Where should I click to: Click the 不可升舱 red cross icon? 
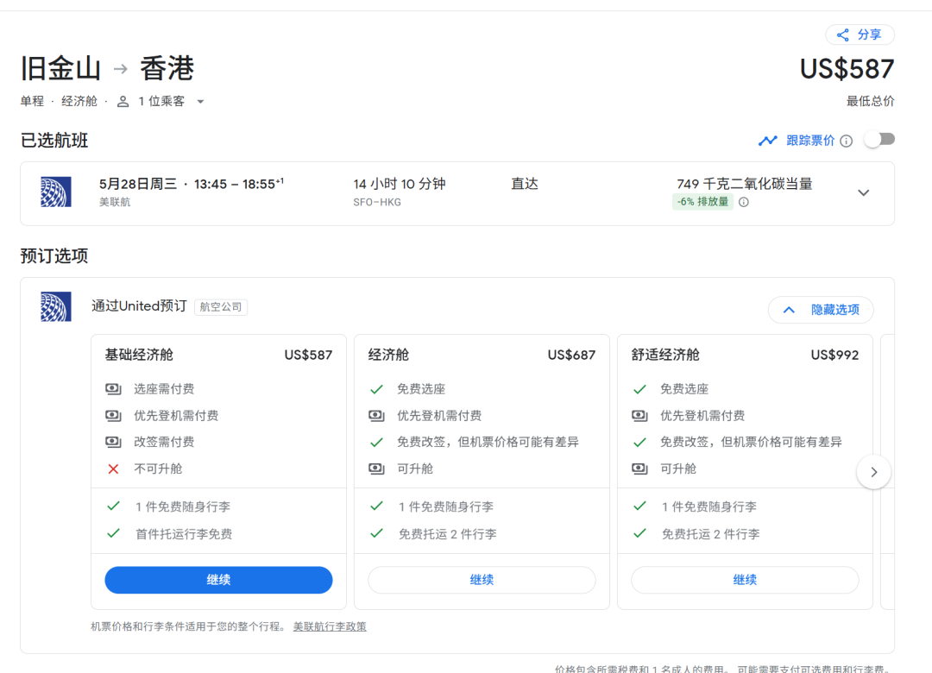[113, 469]
